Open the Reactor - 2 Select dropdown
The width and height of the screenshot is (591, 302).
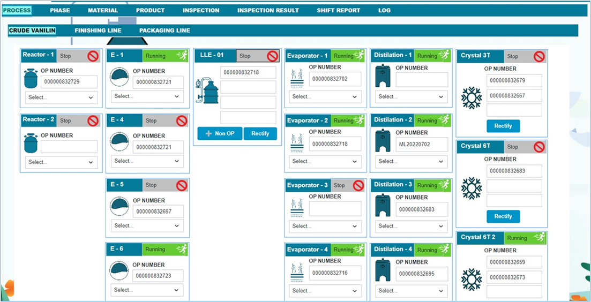pos(62,162)
